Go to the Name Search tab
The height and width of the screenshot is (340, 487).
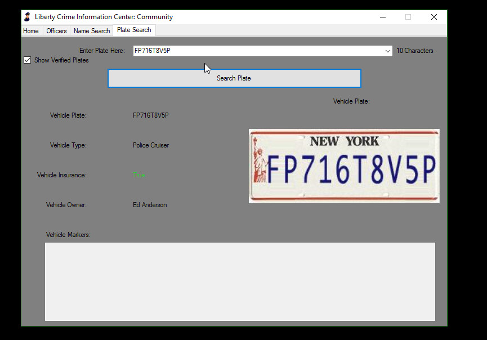[x=92, y=31]
